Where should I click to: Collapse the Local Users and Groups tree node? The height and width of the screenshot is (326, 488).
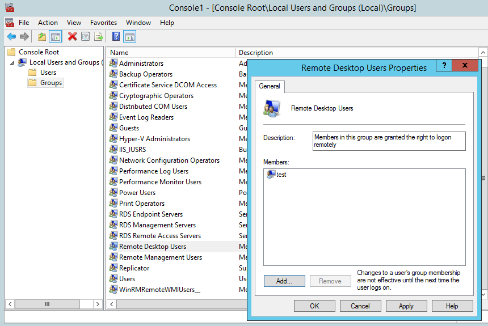(x=12, y=63)
